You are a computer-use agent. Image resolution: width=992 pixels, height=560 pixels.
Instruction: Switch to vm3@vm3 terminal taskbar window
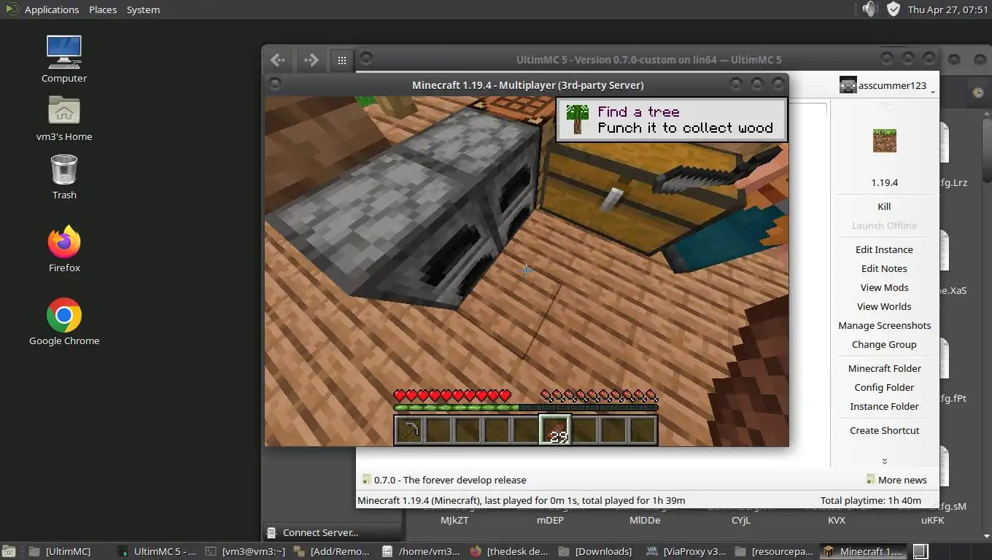pyautogui.click(x=246, y=551)
